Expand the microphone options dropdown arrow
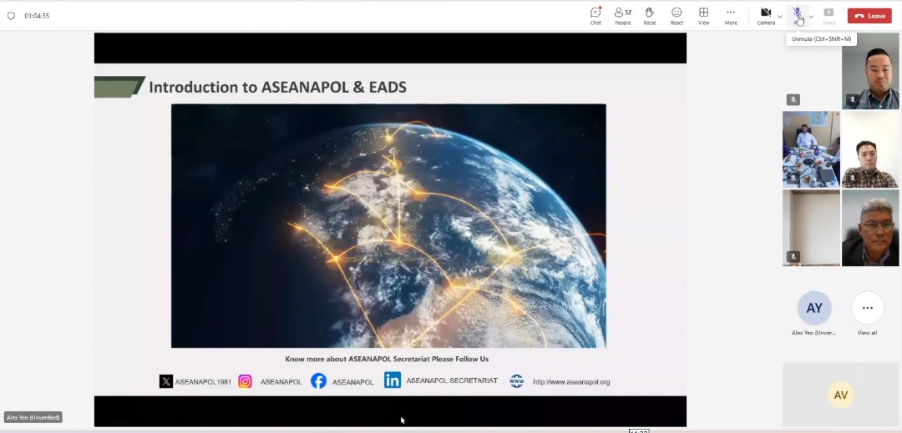Viewport: 902px width, 433px height. pyautogui.click(x=811, y=16)
